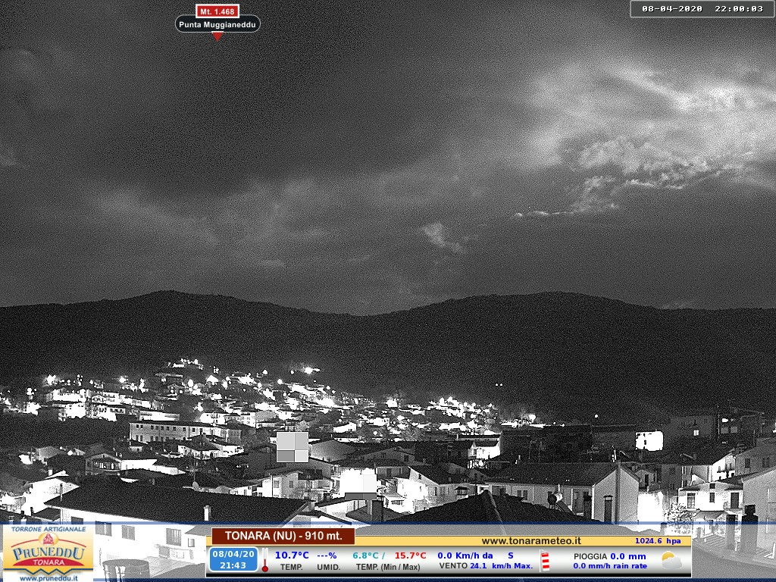Click the red marker arrow under Punta Muggianeddu

(217, 36)
